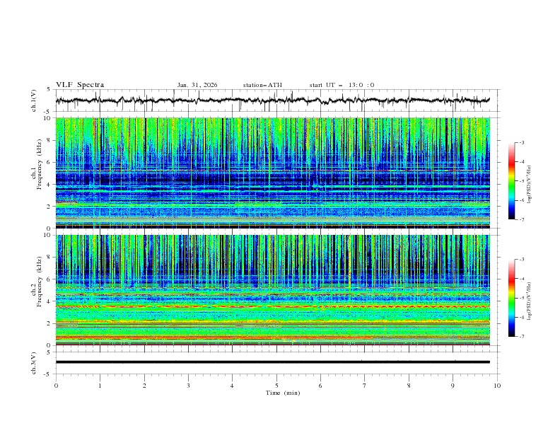Click the '6' kHz tick on ch.2 frequency axis
The height and width of the screenshot is (433, 560).
click(49, 279)
